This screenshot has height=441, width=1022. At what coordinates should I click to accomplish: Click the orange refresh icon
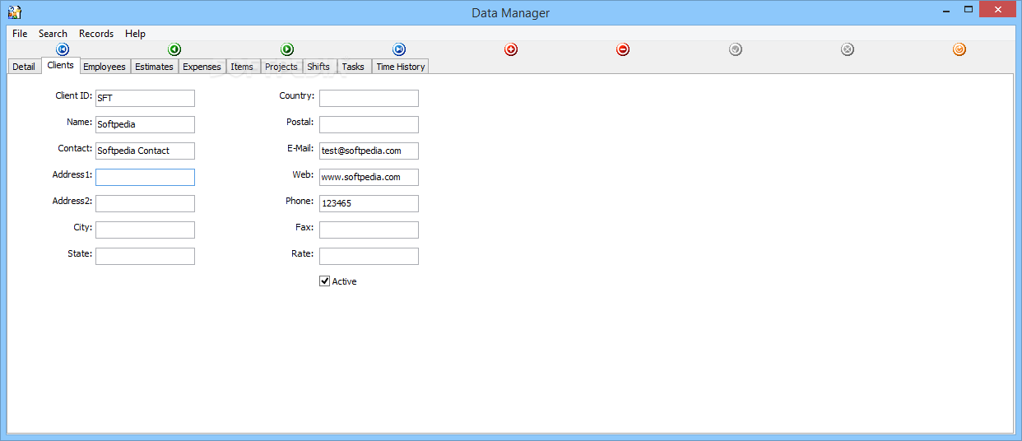[959, 50]
